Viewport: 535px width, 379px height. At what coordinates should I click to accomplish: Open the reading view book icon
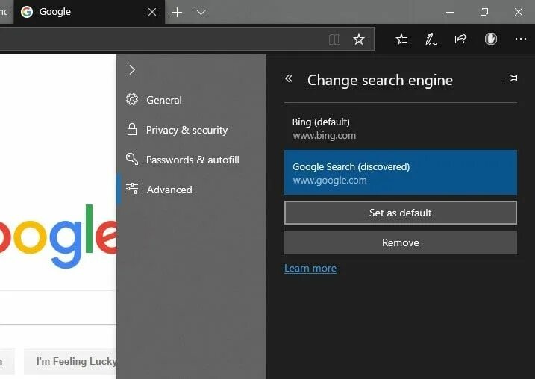click(x=334, y=40)
